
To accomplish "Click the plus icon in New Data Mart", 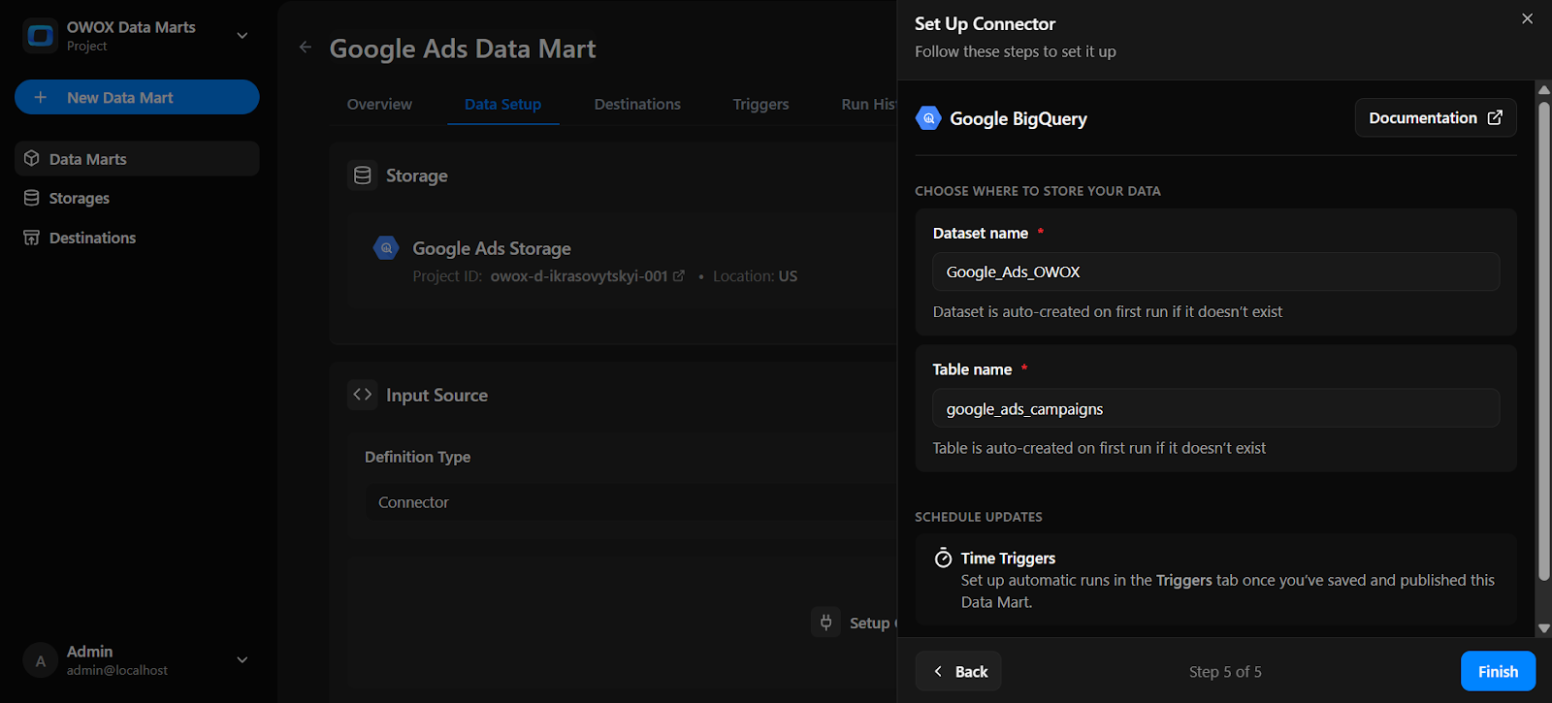I will coord(41,97).
